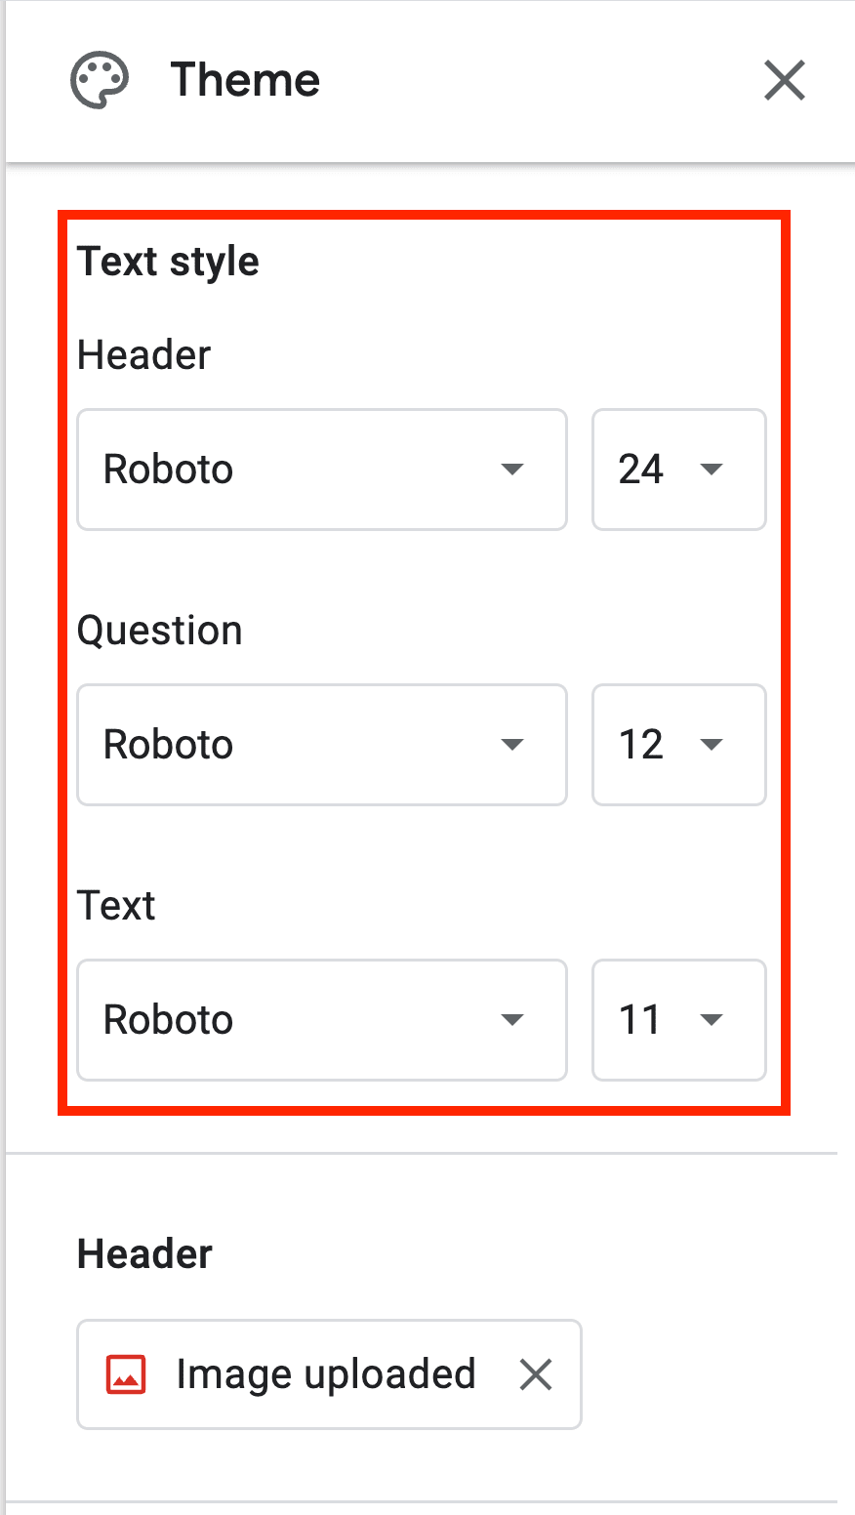This screenshot has width=855, height=1515.
Task: Click the palette icon beside Theme
Action: tap(98, 79)
